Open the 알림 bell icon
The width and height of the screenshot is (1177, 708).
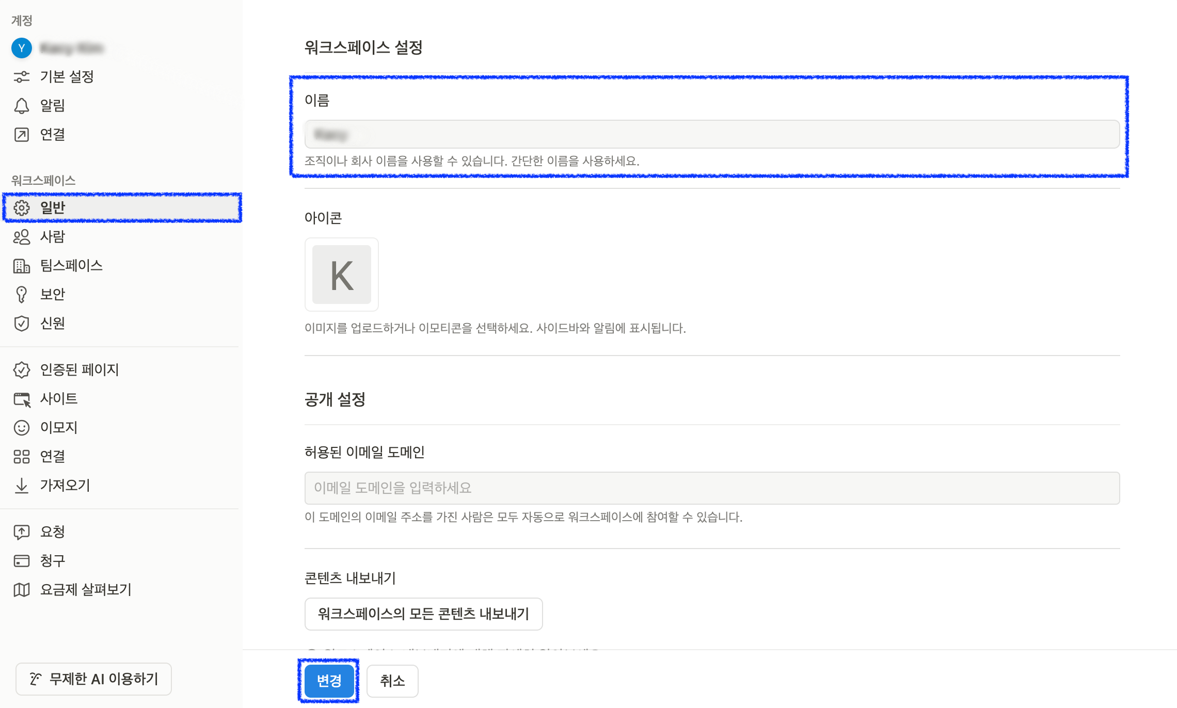click(x=21, y=105)
